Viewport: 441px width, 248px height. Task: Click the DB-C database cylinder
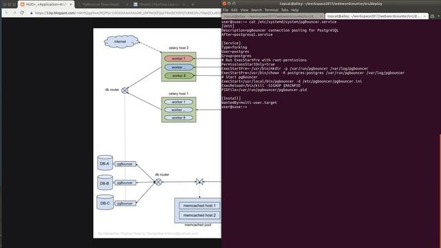[105, 203]
